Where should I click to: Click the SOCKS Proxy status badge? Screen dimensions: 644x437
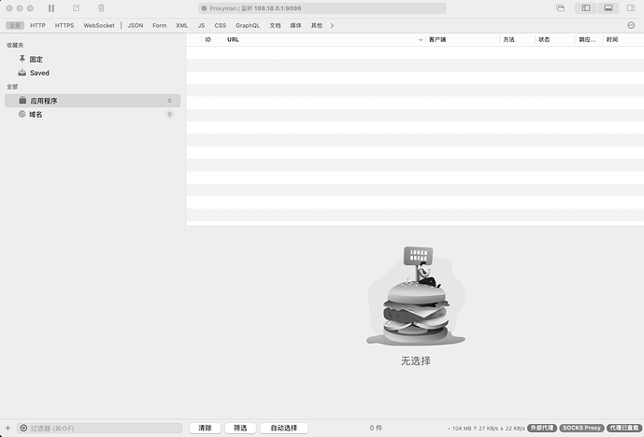581,428
